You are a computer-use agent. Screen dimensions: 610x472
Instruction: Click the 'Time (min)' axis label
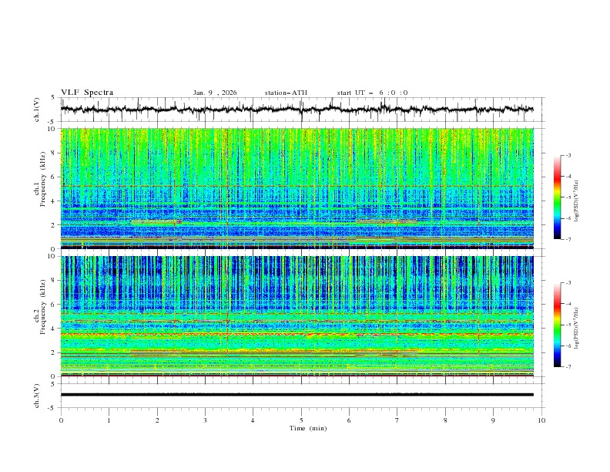[x=308, y=428]
